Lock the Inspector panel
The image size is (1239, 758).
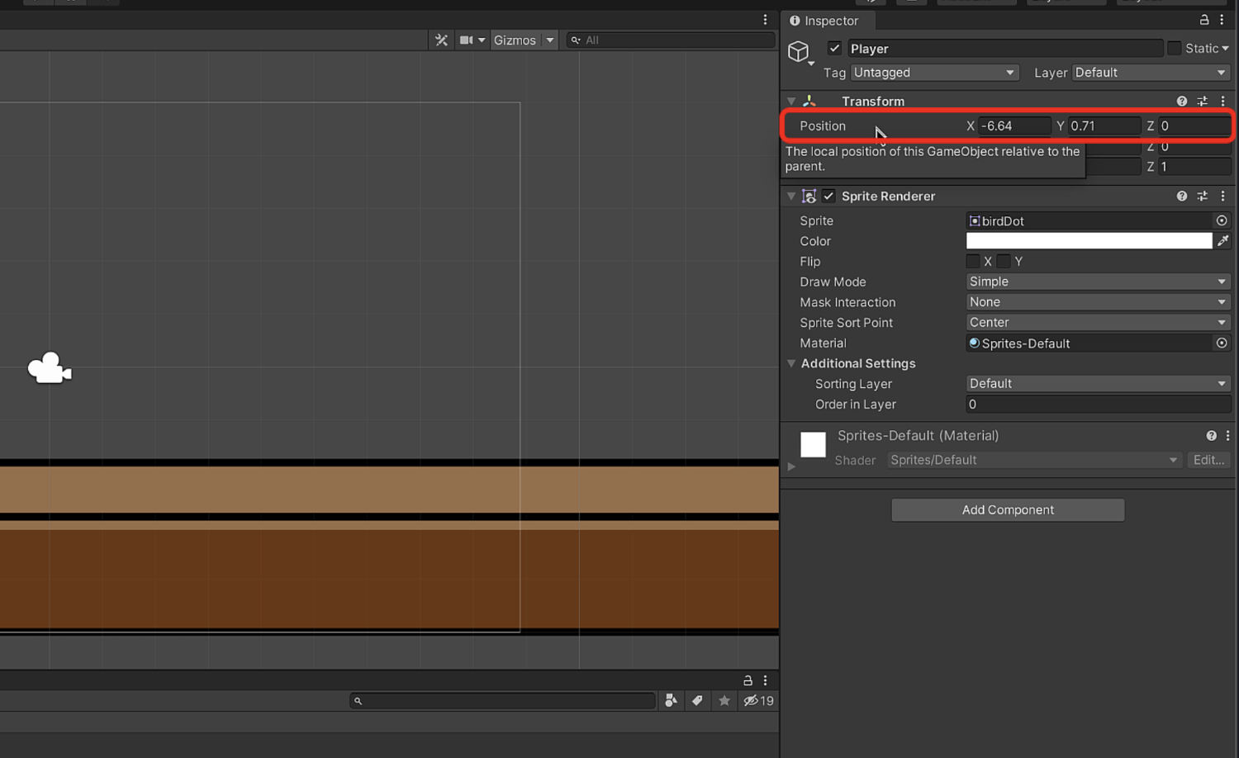[x=1204, y=20]
